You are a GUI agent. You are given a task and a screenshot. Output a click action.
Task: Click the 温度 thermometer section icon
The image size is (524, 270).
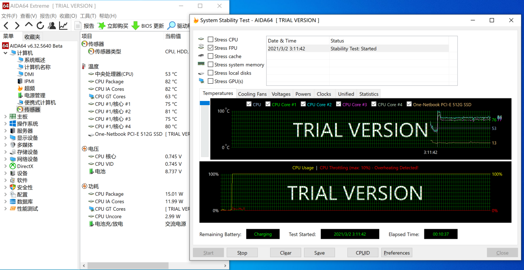pyautogui.click(x=85, y=66)
